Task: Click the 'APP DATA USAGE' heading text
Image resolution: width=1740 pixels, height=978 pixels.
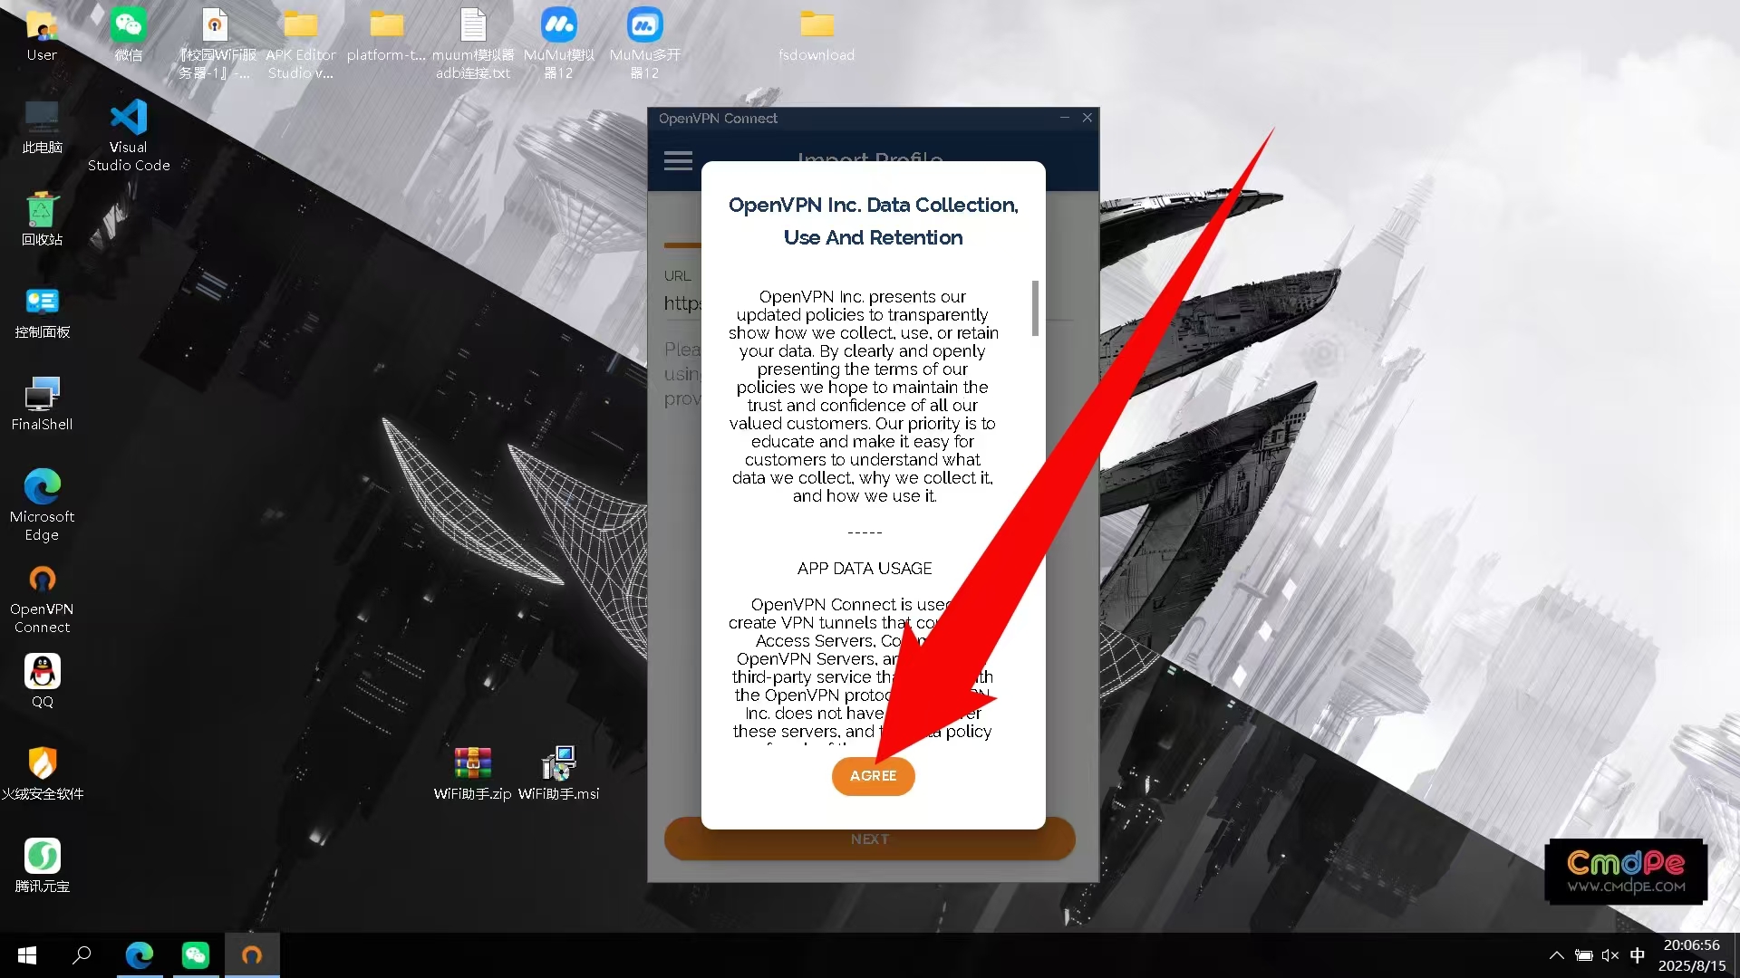Action: point(865,569)
